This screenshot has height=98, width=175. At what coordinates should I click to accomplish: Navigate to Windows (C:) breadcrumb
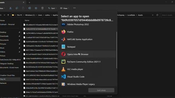click(x=30, y=15)
